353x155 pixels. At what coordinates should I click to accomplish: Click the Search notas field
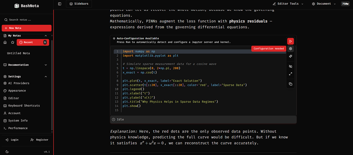(x=27, y=20)
